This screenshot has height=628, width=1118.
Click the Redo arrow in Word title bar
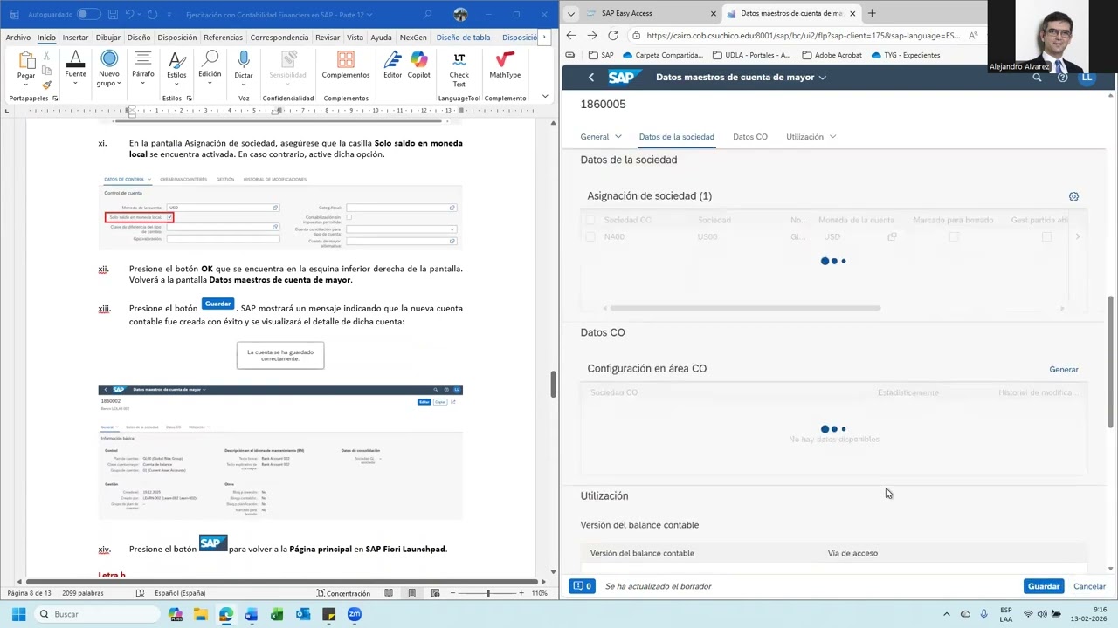tap(153, 15)
